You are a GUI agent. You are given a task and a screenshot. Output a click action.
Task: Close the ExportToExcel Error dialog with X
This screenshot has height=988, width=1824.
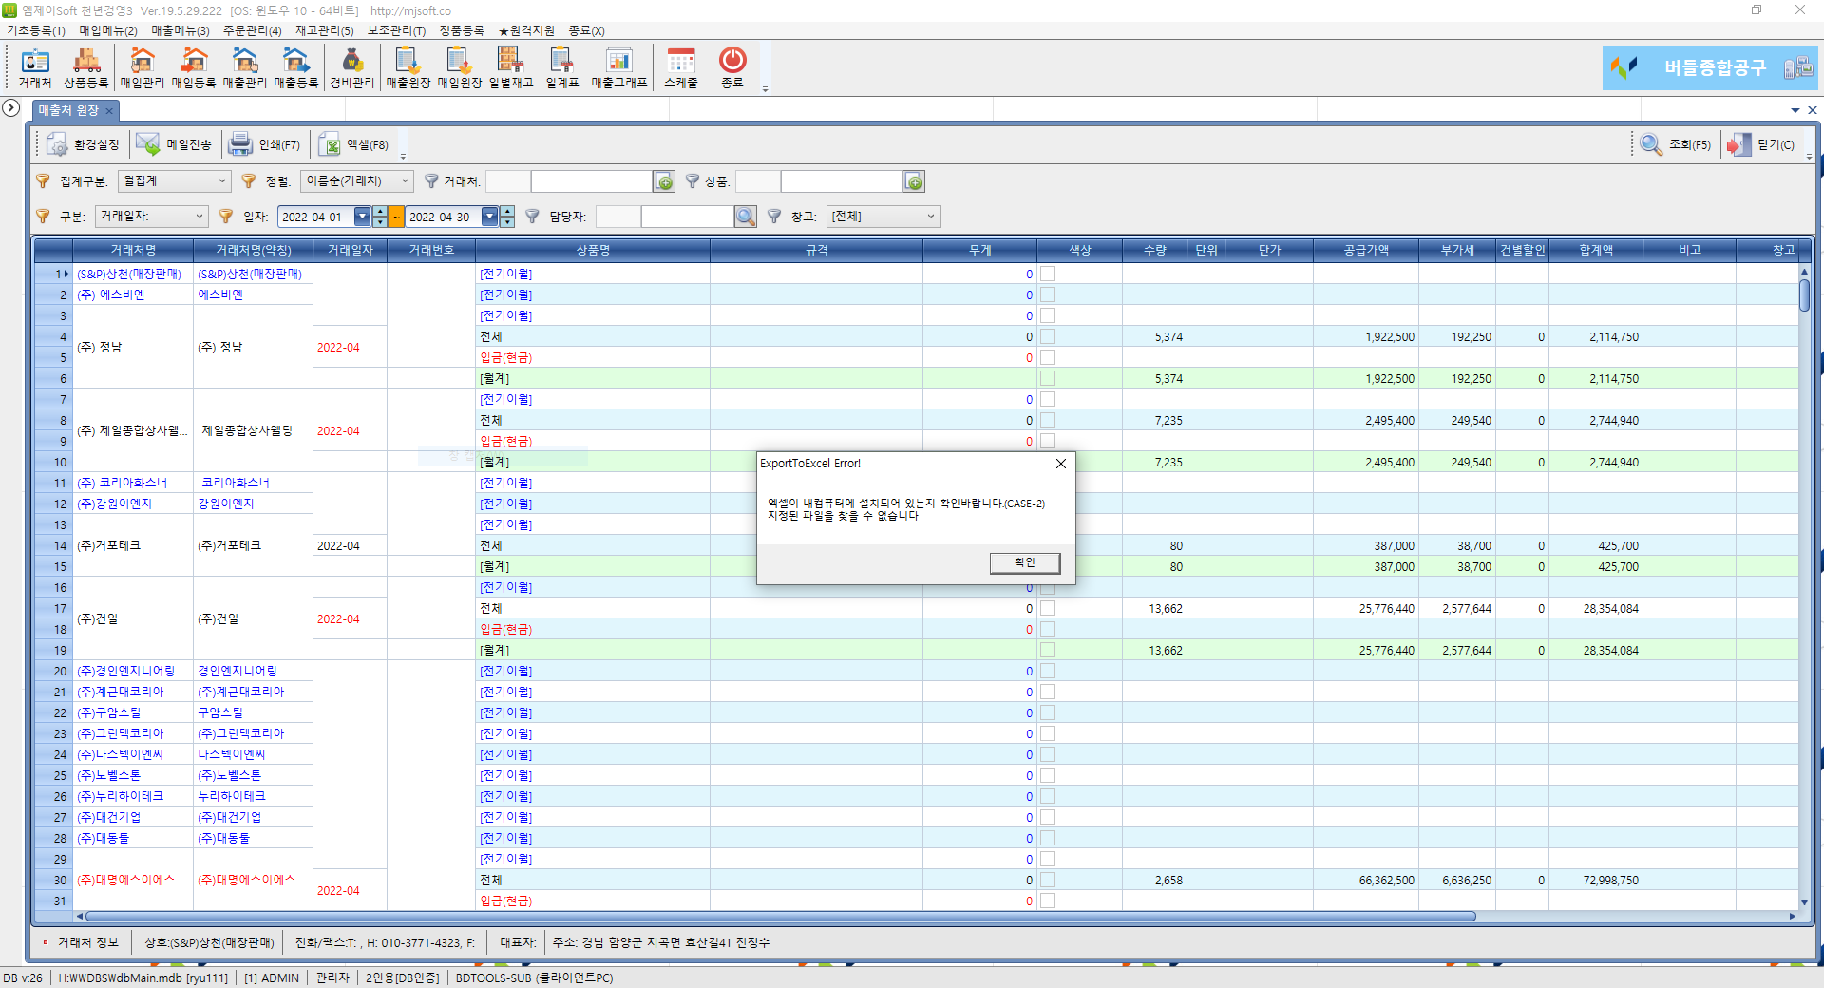1061,464
